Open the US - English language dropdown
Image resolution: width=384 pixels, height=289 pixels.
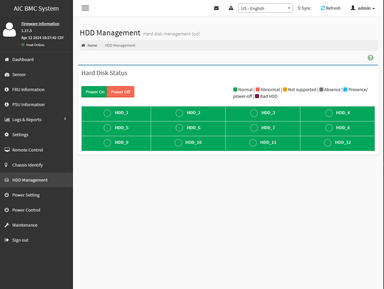point(265,8)
